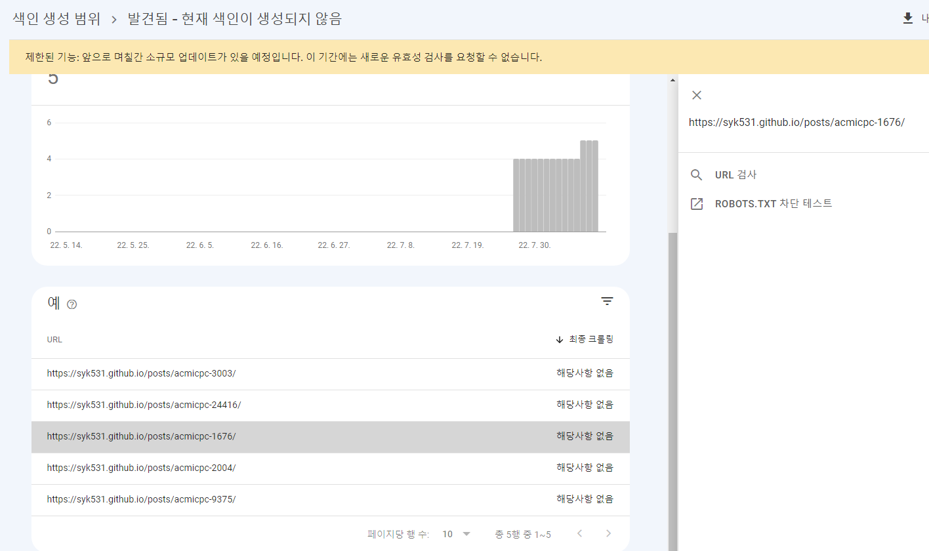Click the 최종 크롤링 column header
This screenshot has width=929, height=551.
click(590, 340)
